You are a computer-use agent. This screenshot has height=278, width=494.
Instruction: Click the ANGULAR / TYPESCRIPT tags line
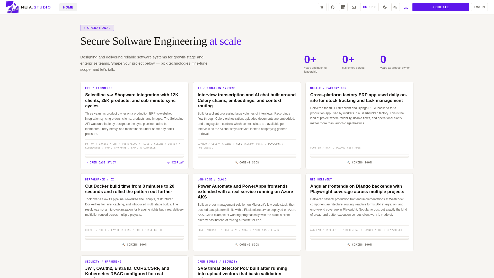(356, 230)
